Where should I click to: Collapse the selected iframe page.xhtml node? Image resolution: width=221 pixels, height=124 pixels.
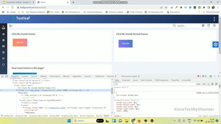point(17,90)
